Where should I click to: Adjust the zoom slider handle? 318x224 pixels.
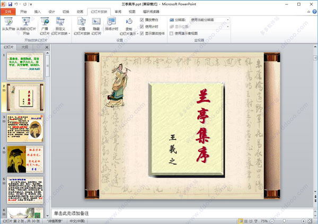(284, 221)
